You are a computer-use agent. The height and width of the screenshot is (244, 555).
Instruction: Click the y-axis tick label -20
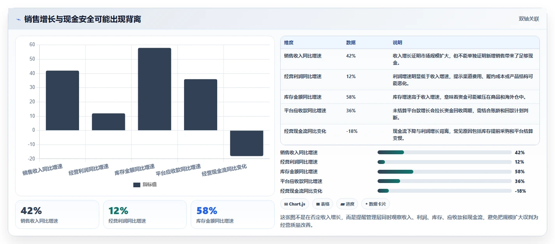31,159
